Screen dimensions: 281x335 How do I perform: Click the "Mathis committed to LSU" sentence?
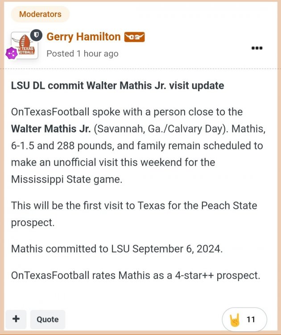(116, 249)
